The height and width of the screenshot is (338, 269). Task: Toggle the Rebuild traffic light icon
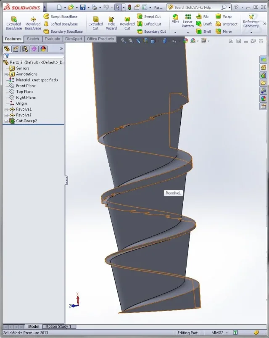129,7
